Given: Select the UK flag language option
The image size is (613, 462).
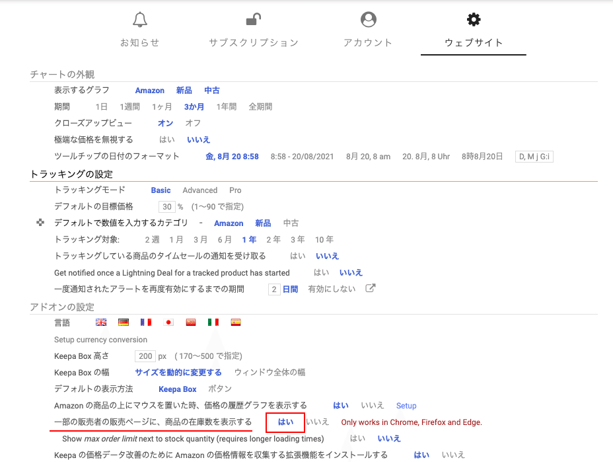Looking at the screenshot, I should [100, 322].
